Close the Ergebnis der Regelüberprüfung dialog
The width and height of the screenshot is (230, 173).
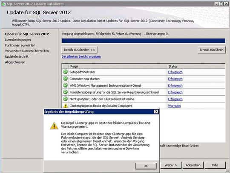(x=156, y=111)
